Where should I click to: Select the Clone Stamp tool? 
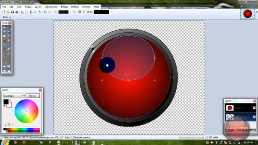coord(4,58)
